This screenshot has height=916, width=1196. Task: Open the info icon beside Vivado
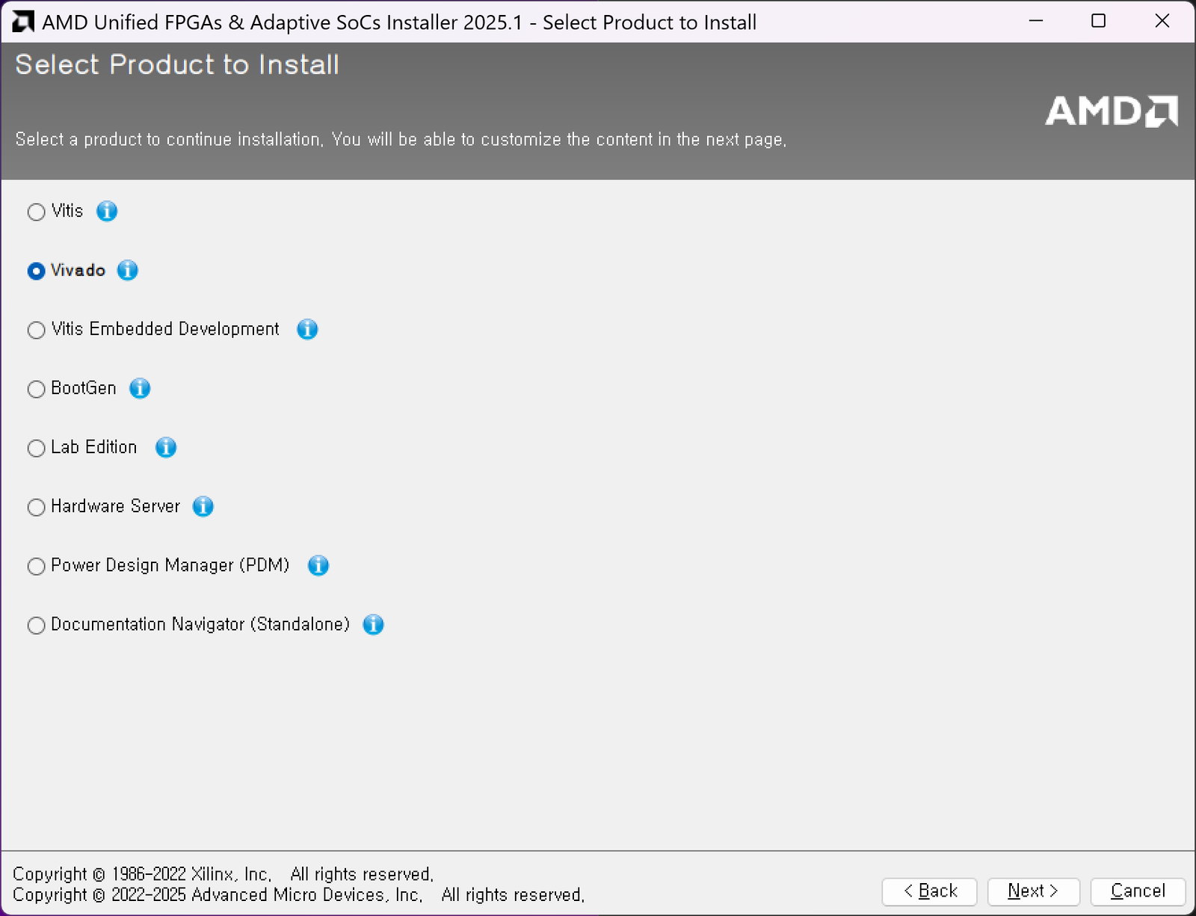(128, 271)
